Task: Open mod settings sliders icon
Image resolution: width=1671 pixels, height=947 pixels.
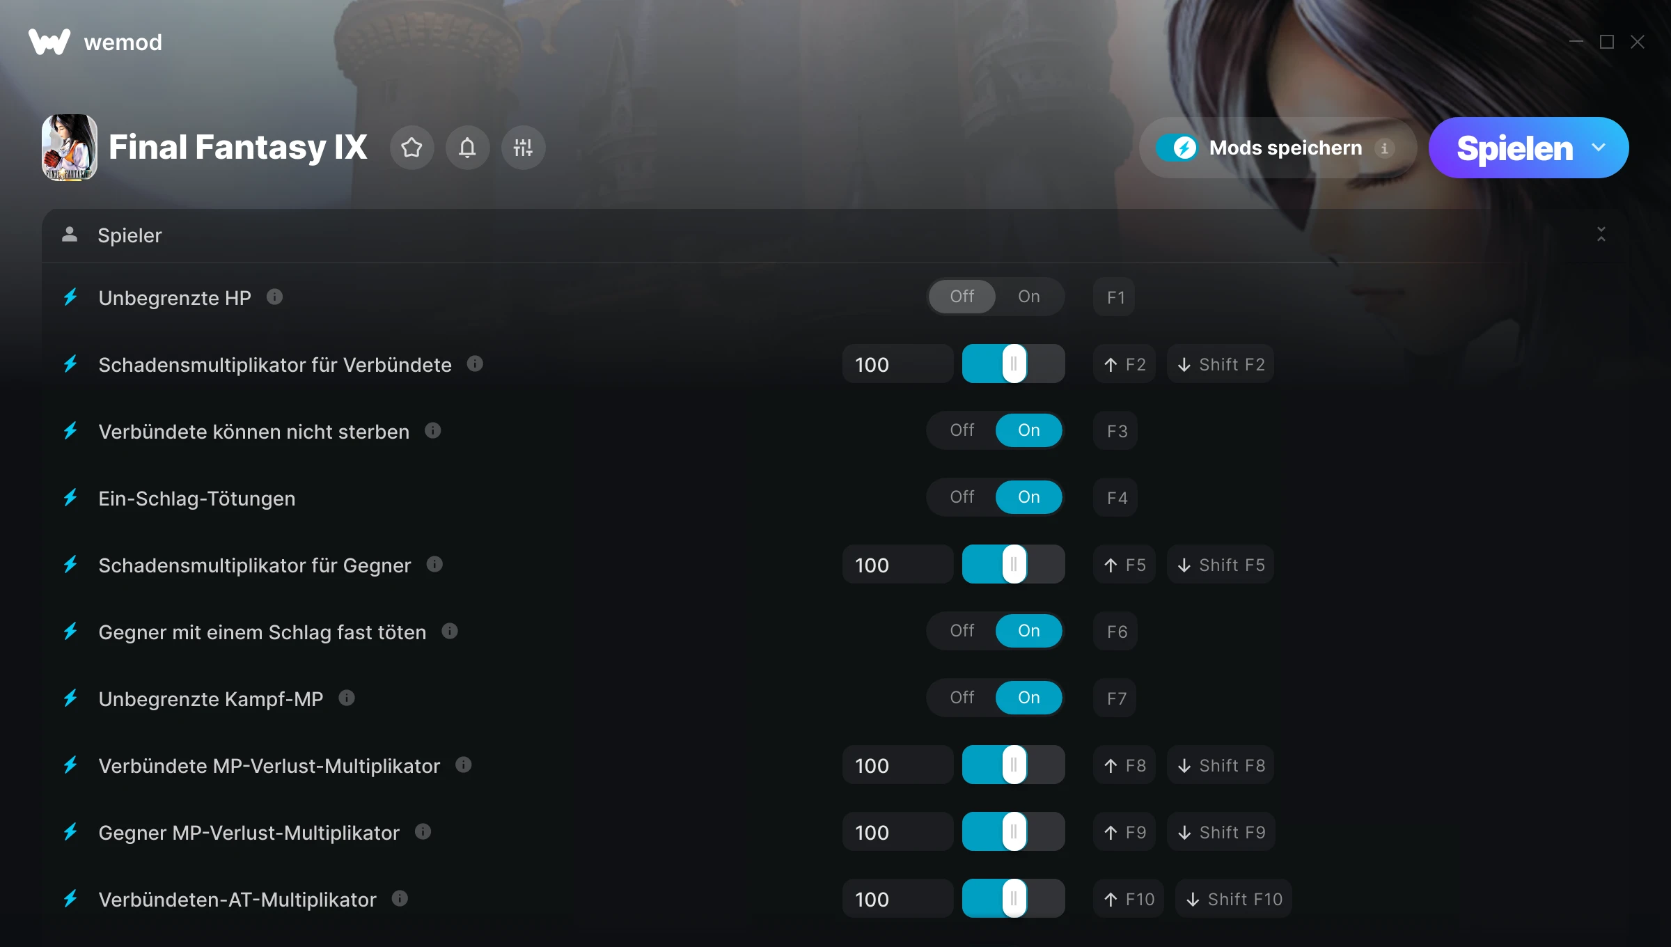Action: [523, 148]
